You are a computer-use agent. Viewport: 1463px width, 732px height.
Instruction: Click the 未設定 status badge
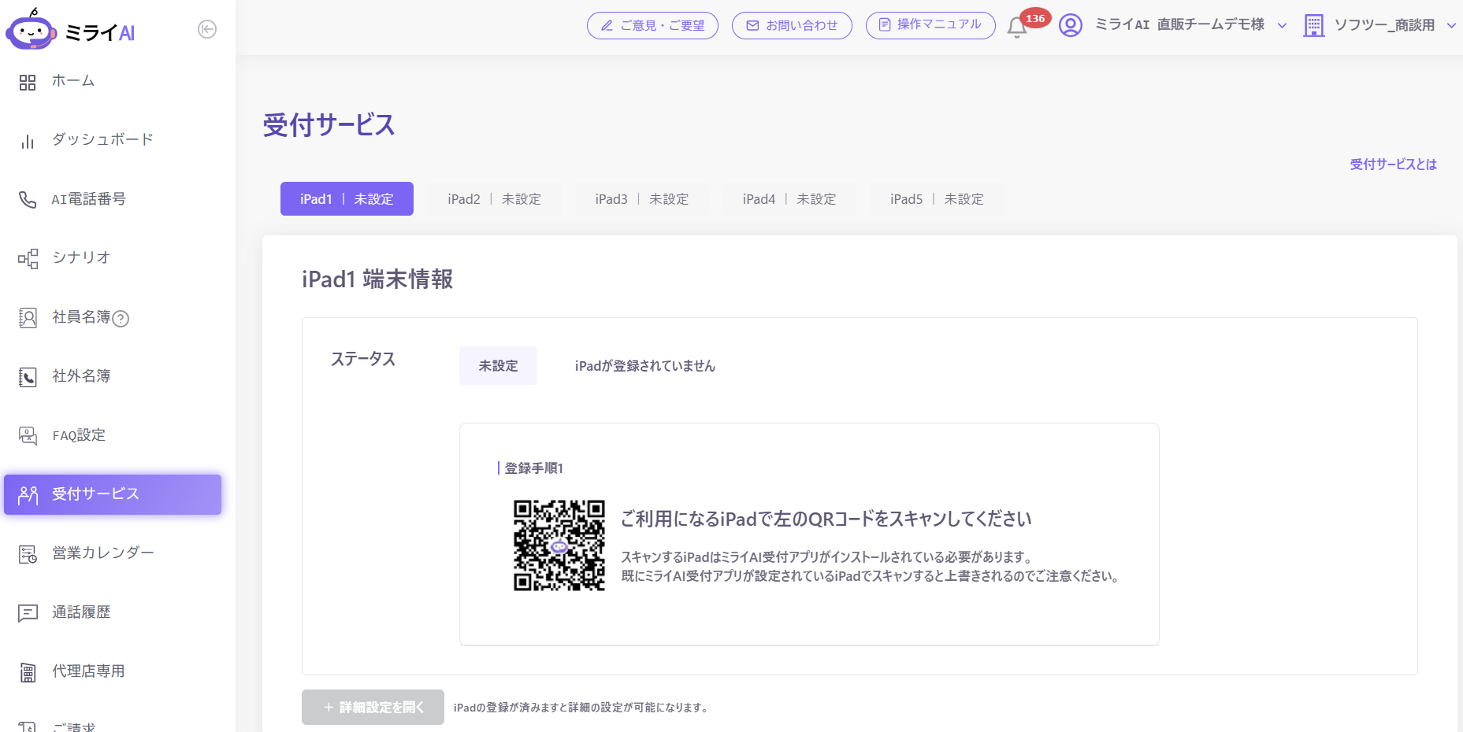(x=498, y=366)
